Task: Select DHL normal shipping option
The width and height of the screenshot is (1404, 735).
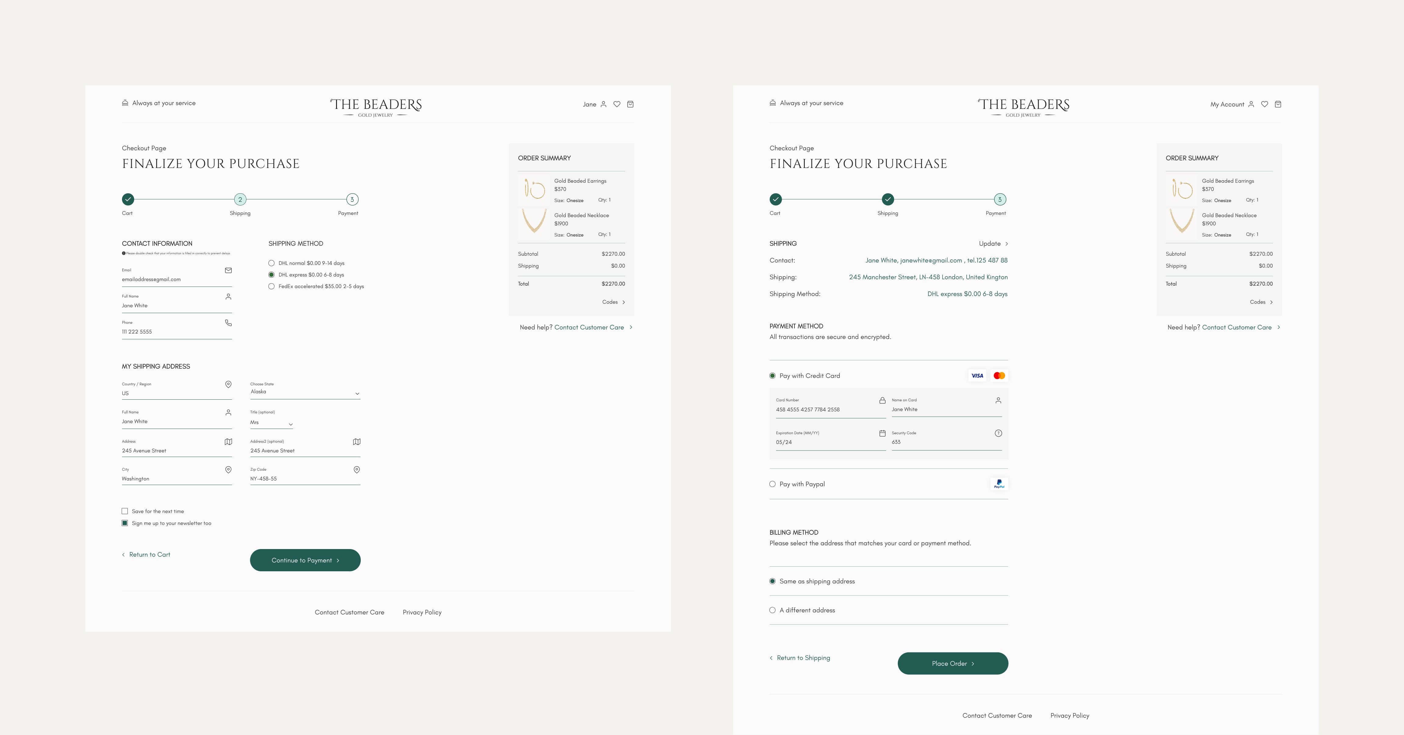Action: (x=271, y=263)
